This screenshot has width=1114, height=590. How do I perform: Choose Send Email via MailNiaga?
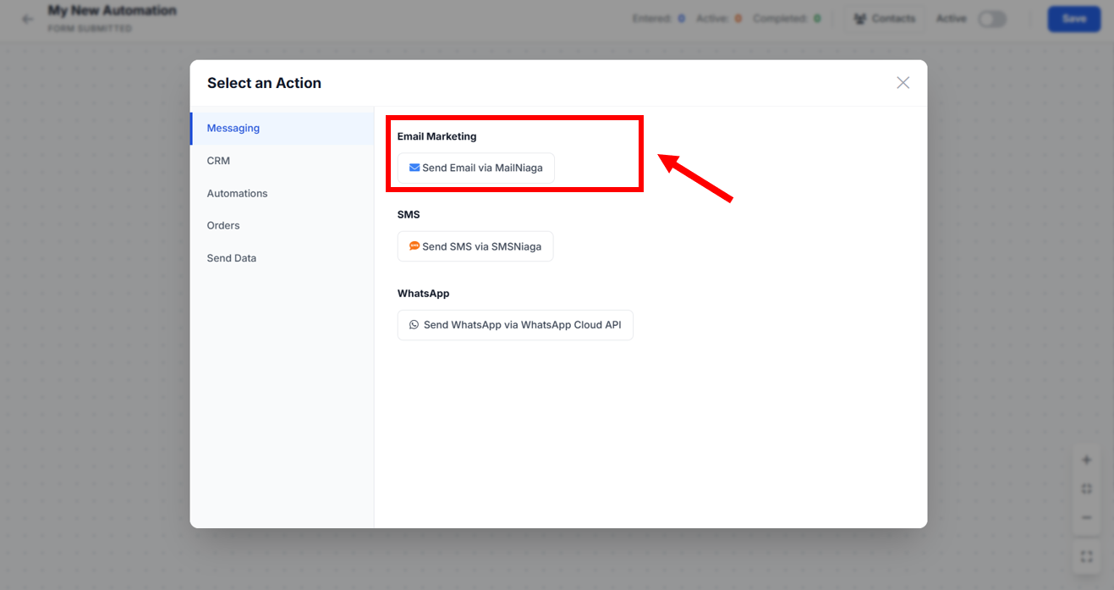[475, 168]
